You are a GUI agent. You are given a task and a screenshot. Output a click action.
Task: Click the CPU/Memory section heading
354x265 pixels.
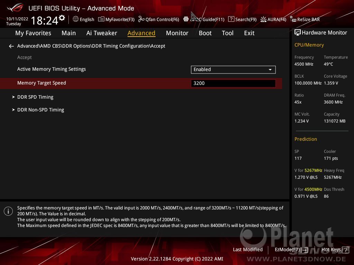(309, 45)
